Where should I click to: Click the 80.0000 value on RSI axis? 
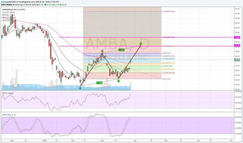238,91
